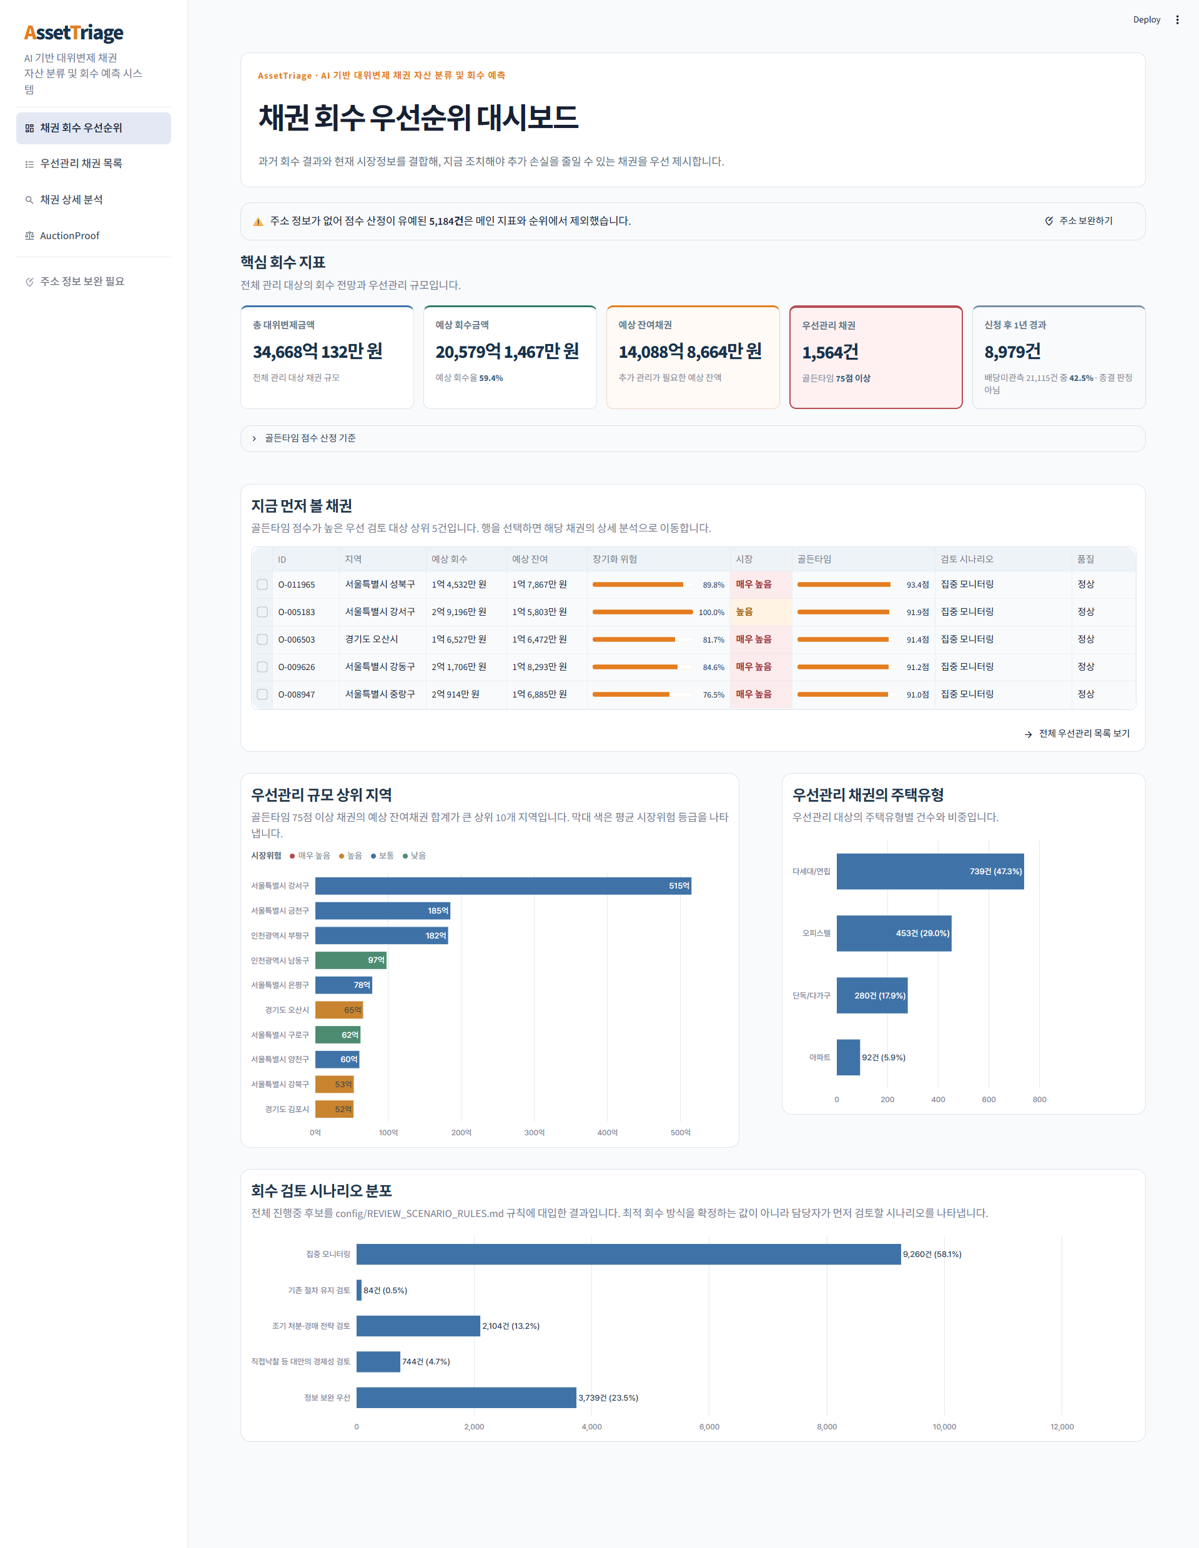Image resolution: width=1199 pixels, height=1548 pixels.
Task: Click the arrow icon before 전체 우선관리 목록 보기
Action: (x=1029, y=734)
